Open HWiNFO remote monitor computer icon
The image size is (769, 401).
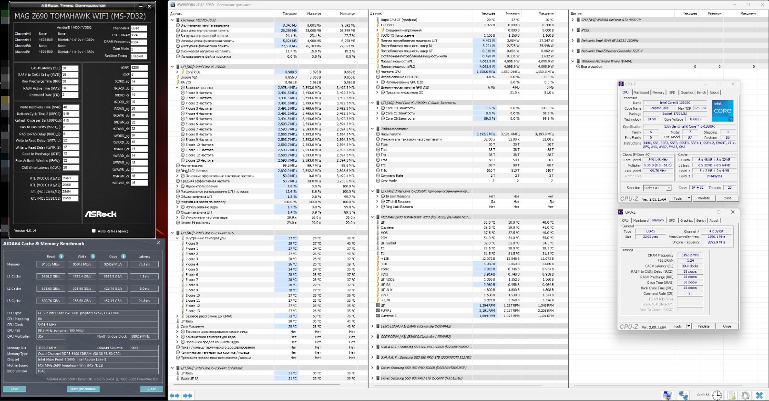coord(667,395)
